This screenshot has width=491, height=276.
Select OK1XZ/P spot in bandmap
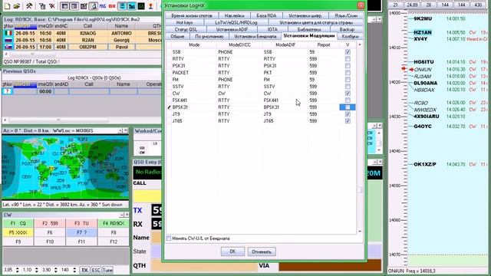(424, 164)
